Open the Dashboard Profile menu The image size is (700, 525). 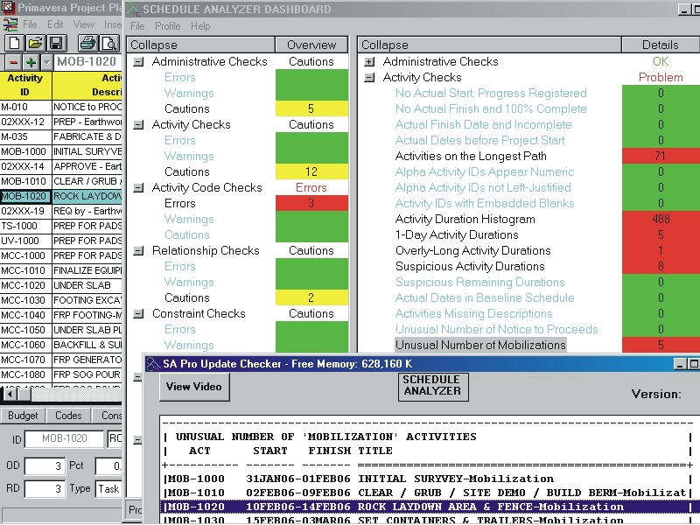click(168, 26)
